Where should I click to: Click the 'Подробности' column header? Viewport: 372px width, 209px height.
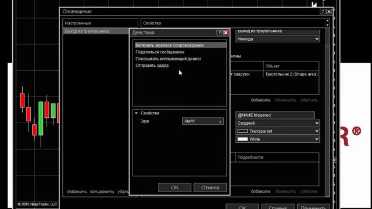(277, 157)
